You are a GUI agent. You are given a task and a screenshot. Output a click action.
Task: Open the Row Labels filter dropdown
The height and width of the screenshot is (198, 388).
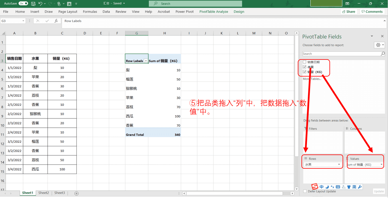pos(146,61)
